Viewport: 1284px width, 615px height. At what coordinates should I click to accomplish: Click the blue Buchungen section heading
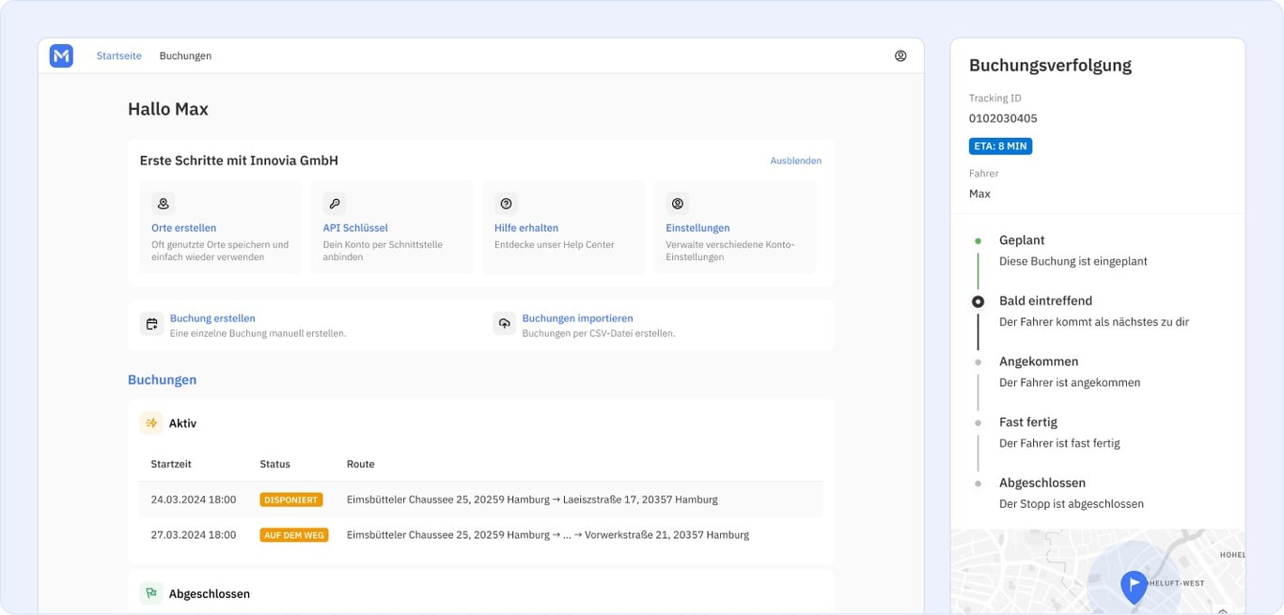tap(163, 380)
